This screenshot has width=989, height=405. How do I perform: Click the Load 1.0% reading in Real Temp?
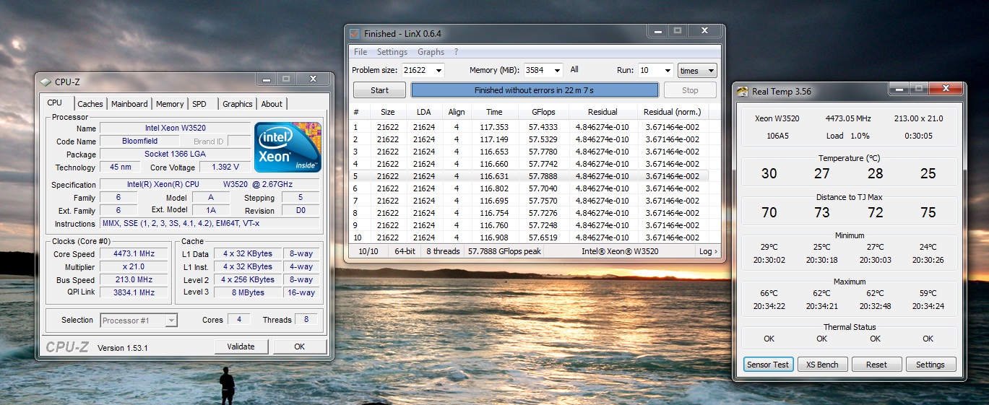coord(848,136)
